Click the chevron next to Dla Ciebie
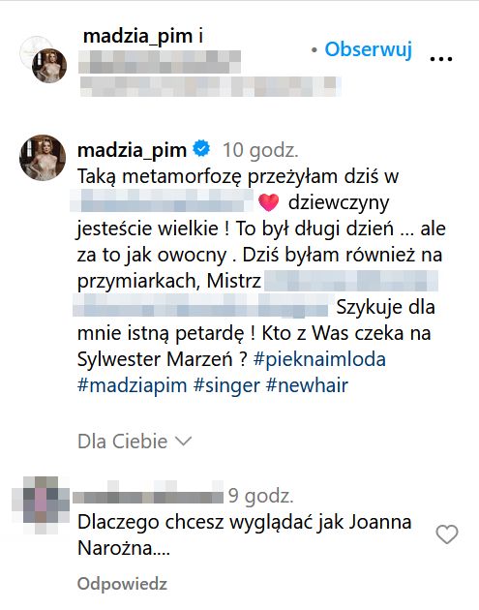This screenshot has height=610, width=479. tap(184, 442)
